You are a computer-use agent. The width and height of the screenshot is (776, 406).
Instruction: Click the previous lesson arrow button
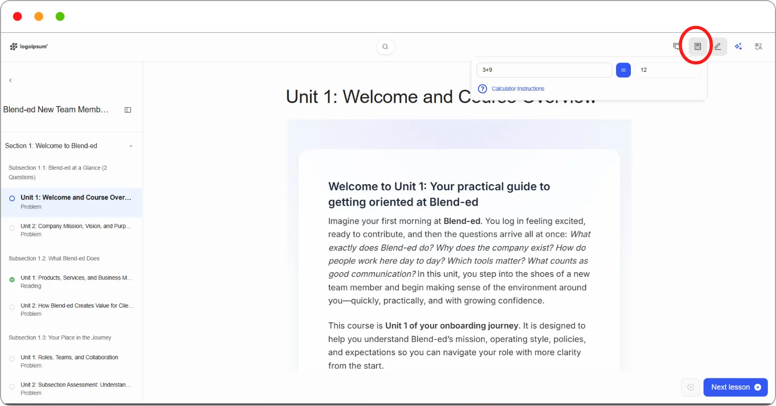click(x=690, y=387)
